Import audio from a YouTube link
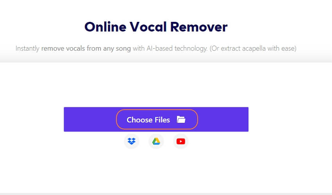Image resolution: width=332 pixels, height=195 pixels. 180,141
